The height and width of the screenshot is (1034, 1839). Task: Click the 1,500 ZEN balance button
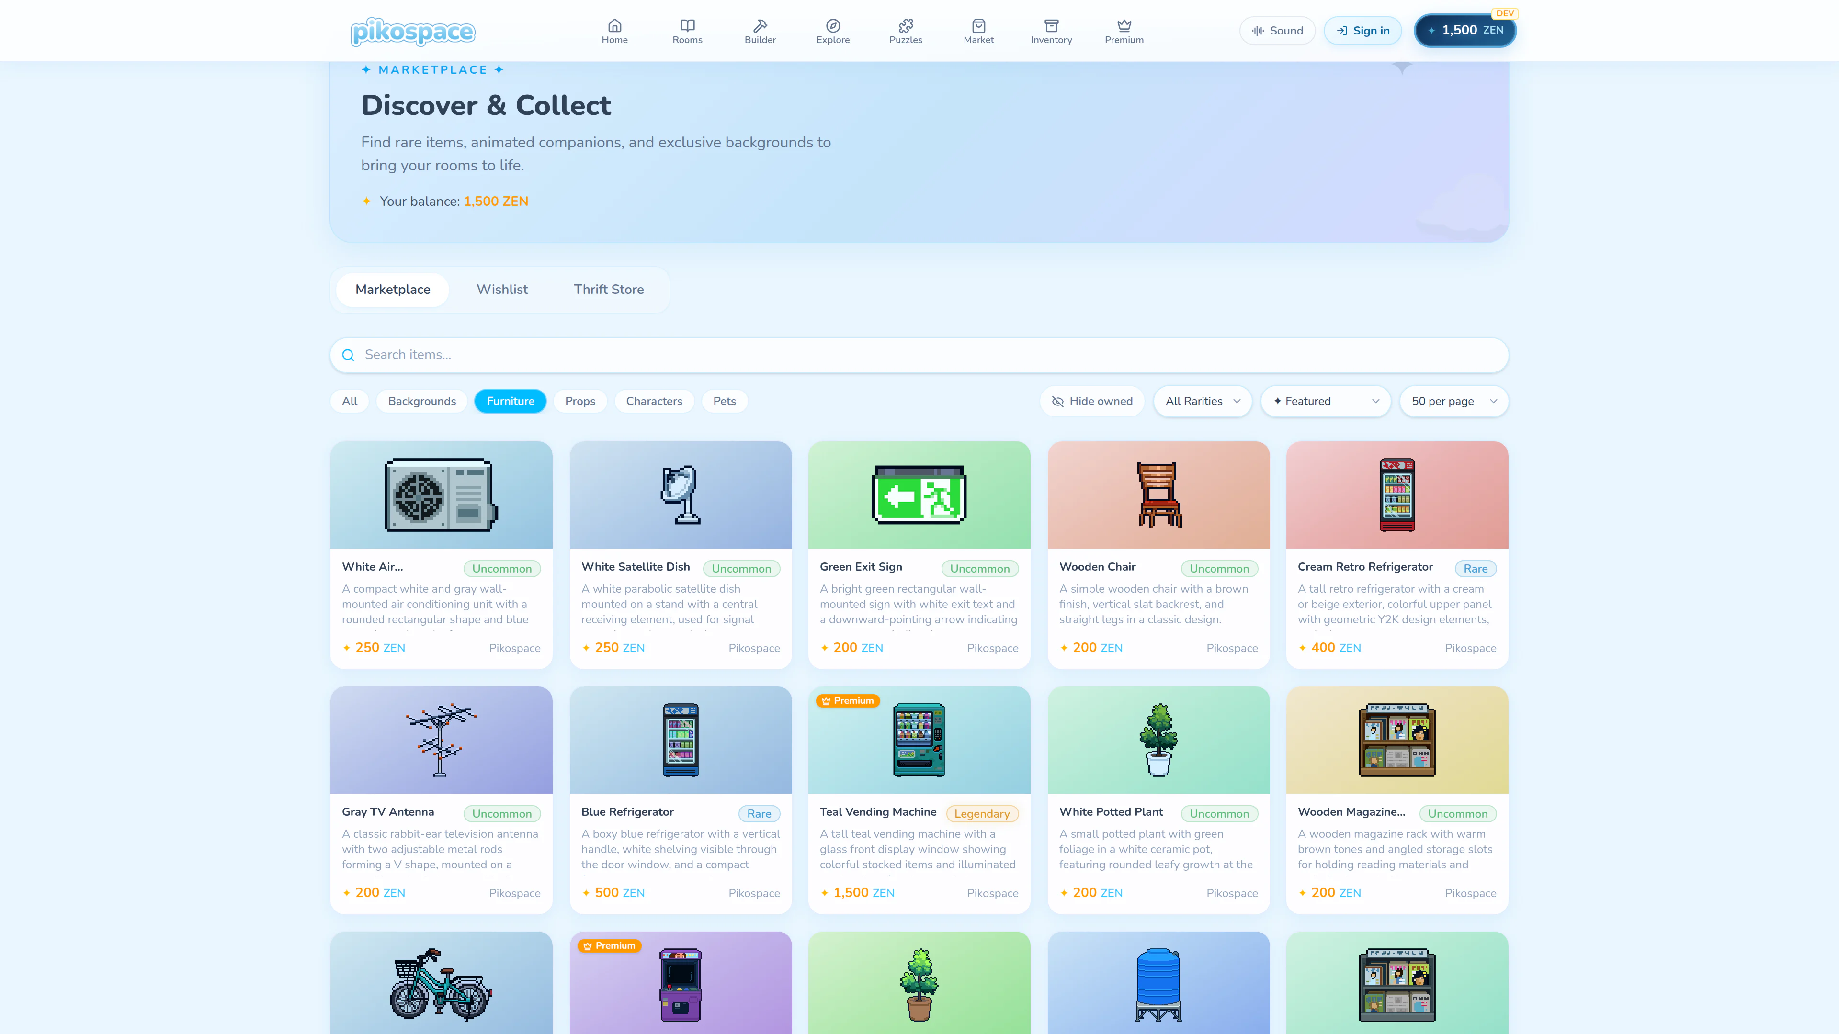coord(1465,31)
